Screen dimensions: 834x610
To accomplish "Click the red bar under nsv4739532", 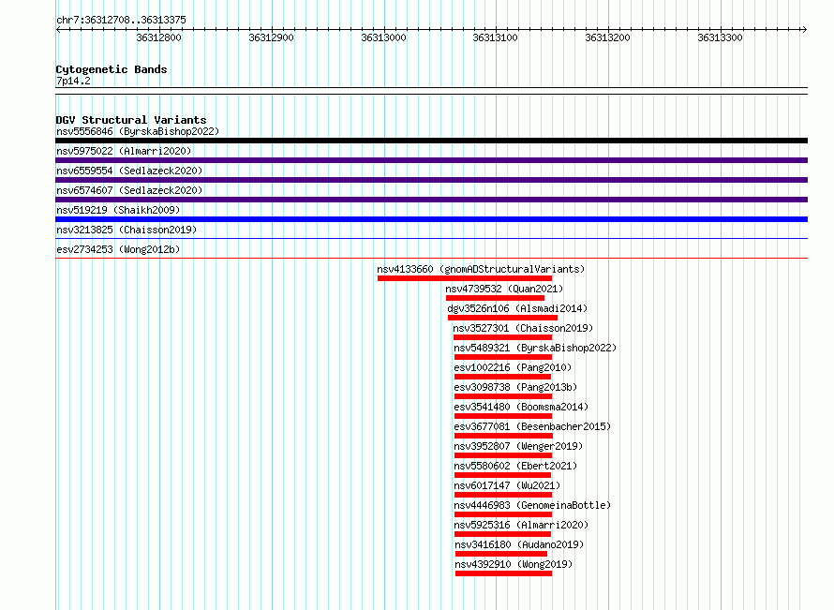I will 495,298.
